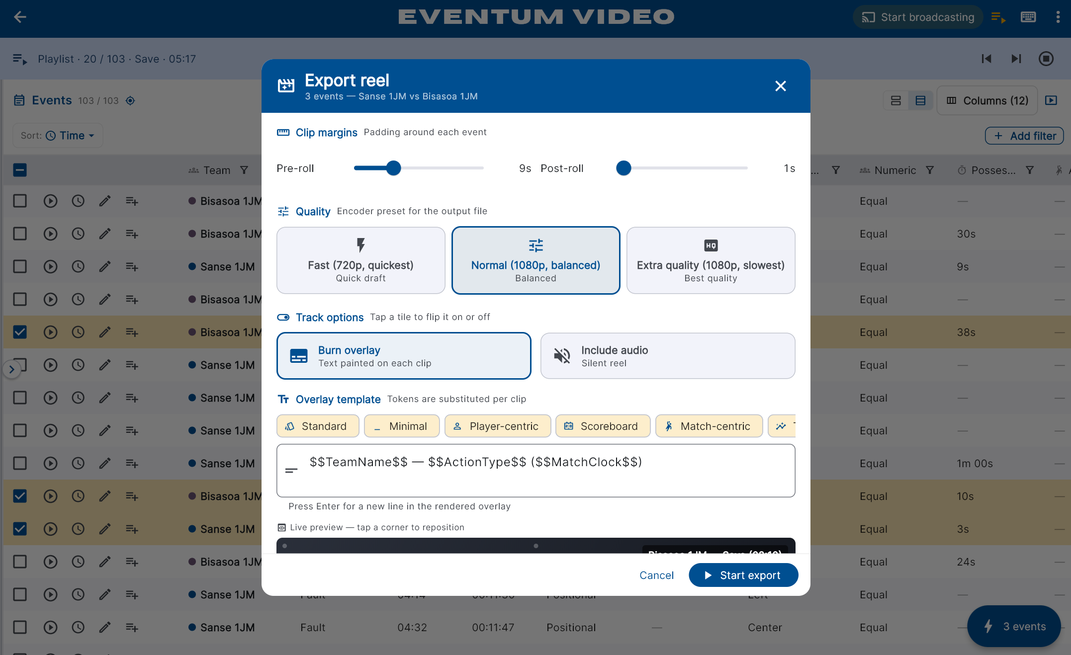Viewport: 1071px width, 655px height.
Task: Check the first Bisasoa 1JM row checkbox
Action: [20, 201]
